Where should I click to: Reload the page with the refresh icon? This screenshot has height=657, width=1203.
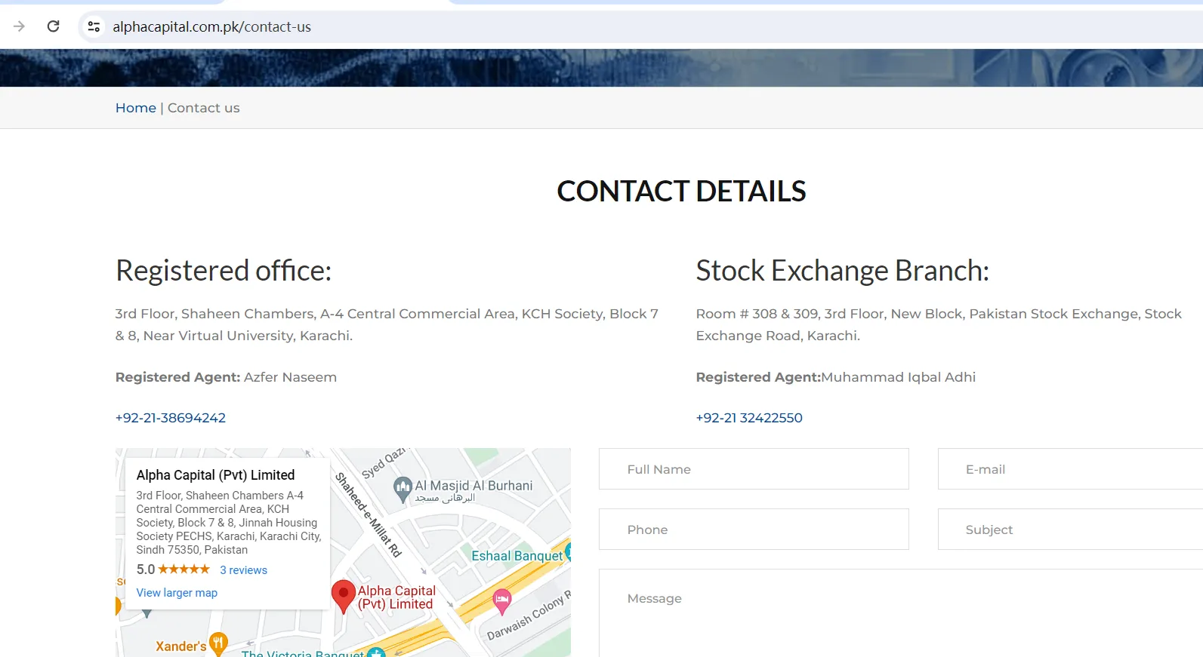54,26
